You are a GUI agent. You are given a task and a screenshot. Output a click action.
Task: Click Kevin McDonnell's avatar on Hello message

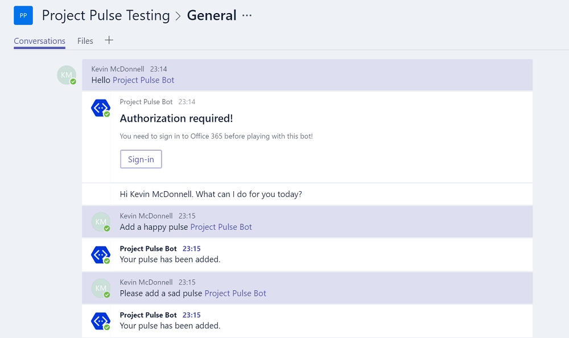[x=67, y=75]
